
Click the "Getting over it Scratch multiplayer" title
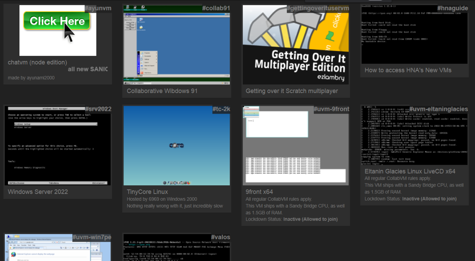coord(292,91)
